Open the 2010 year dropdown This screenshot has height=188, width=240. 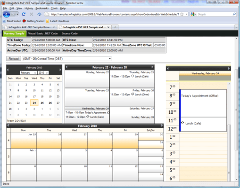click(x=47, y=73)
